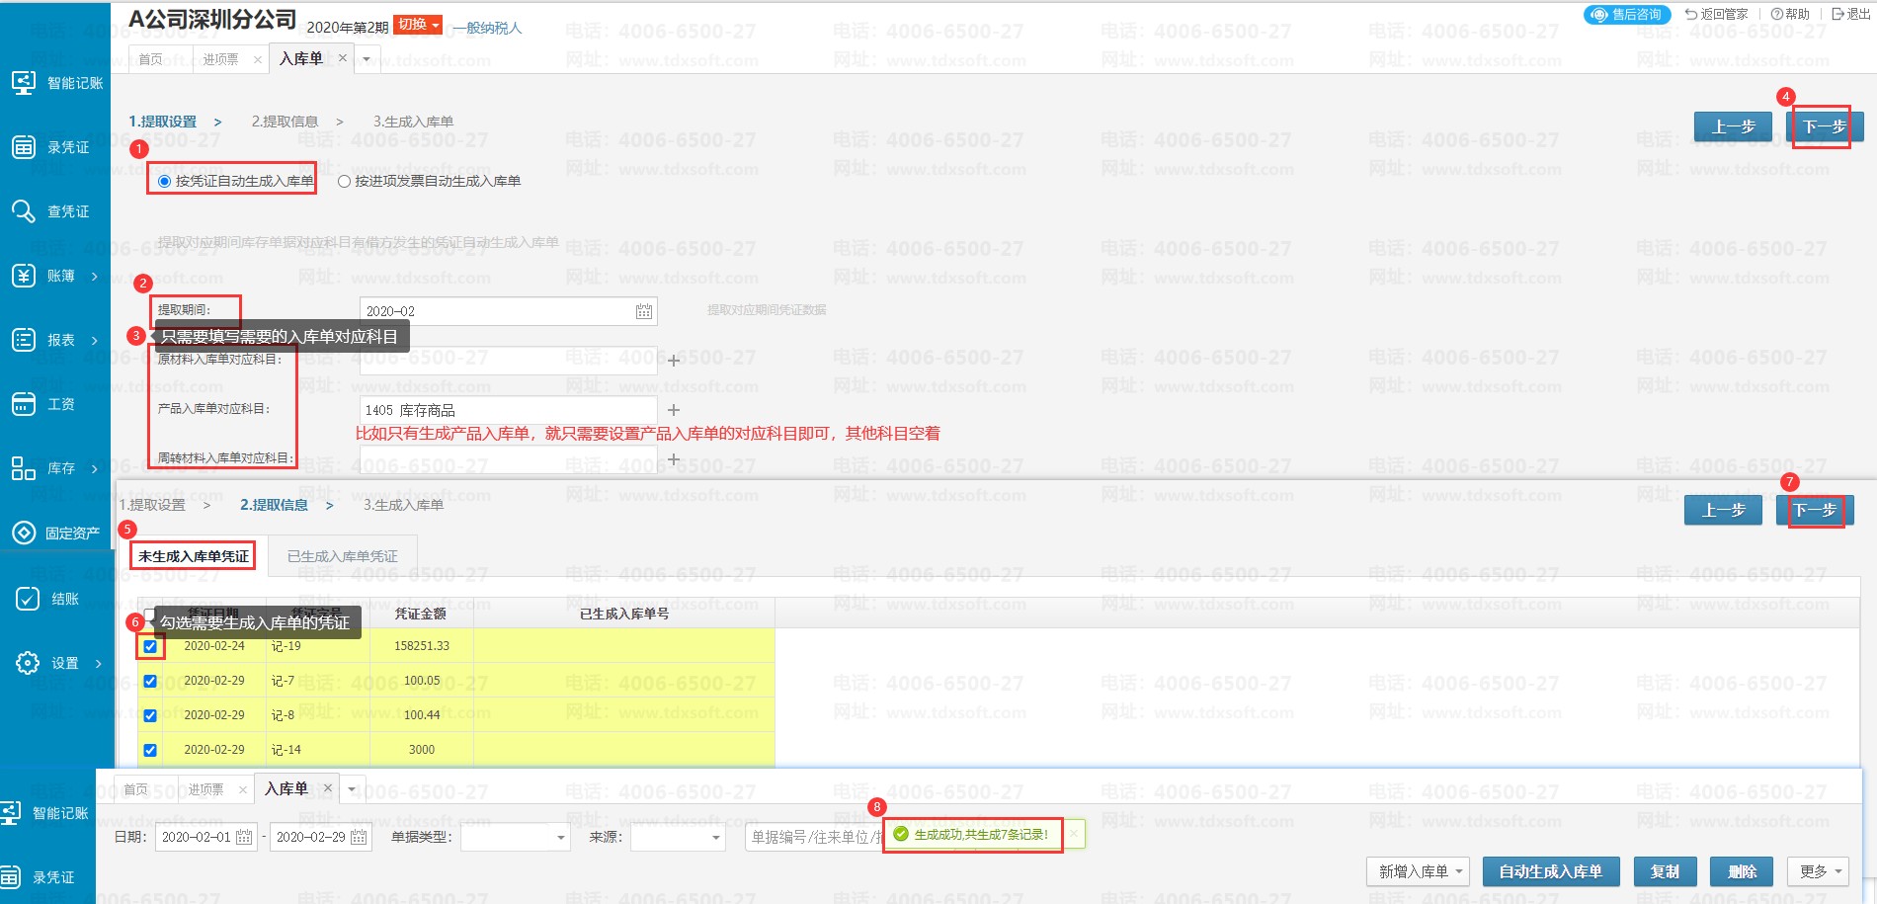Uncheck the voucher 记-19 row checkbox
Screen dimensions: 1877x904
[150, 646]
